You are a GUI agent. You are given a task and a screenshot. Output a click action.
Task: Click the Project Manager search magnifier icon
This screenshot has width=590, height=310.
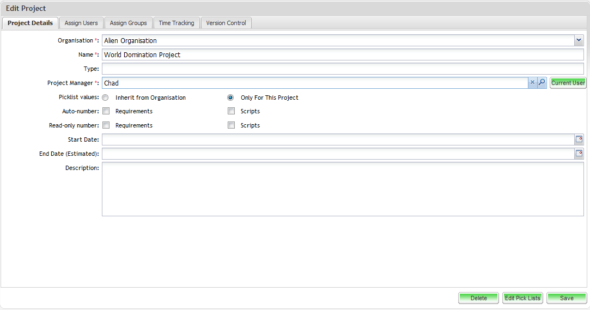pos(542,83)
